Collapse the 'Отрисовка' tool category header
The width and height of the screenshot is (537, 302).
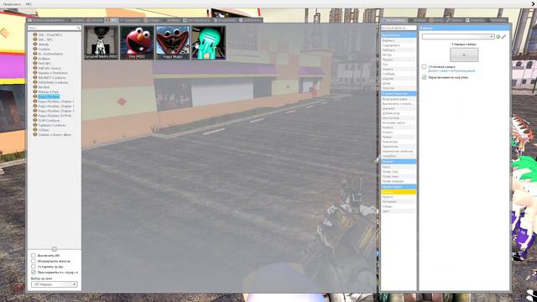coord(399,187)
